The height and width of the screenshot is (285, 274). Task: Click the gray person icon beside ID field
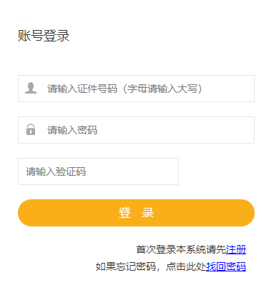[x=31, y=89]
